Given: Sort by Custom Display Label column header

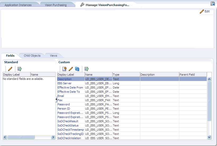Looking at the screenshot, I should point(71,75).
